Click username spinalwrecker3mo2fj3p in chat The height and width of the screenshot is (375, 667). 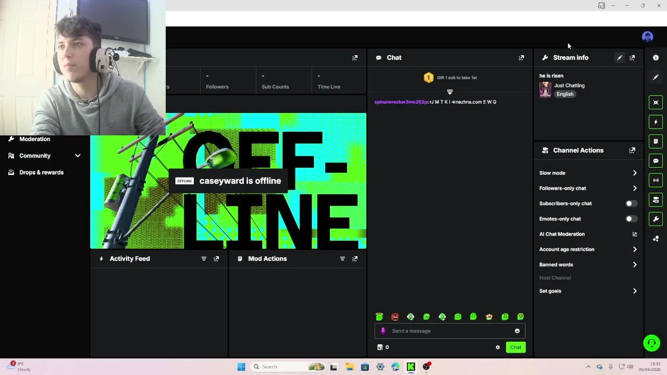tap(401, 102)
